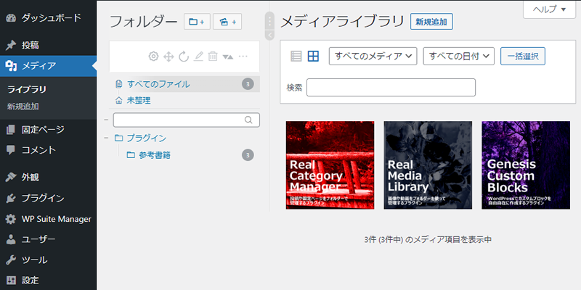
Task: Open コメント in admin menu
Action: pyautogui.click(x=48, y=150)
